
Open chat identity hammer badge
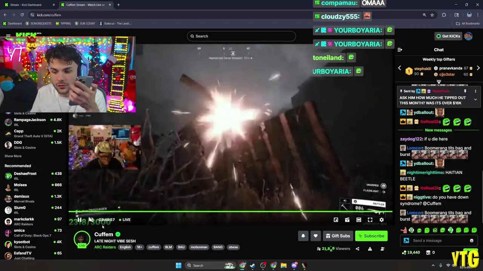tap(406, 241)
